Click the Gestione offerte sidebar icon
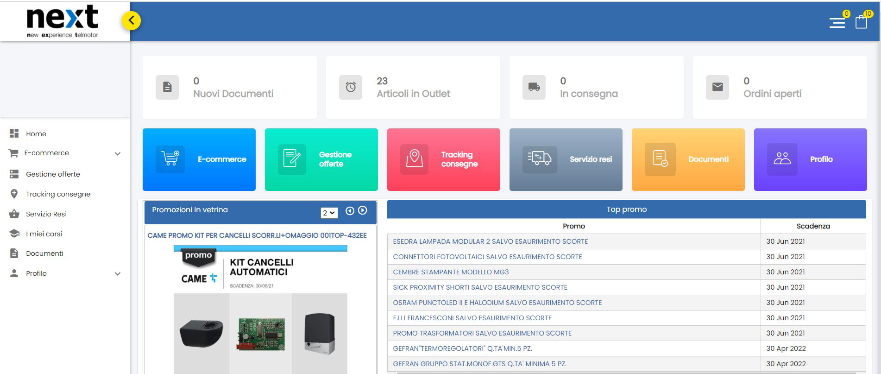 click(x=14, y=174)
